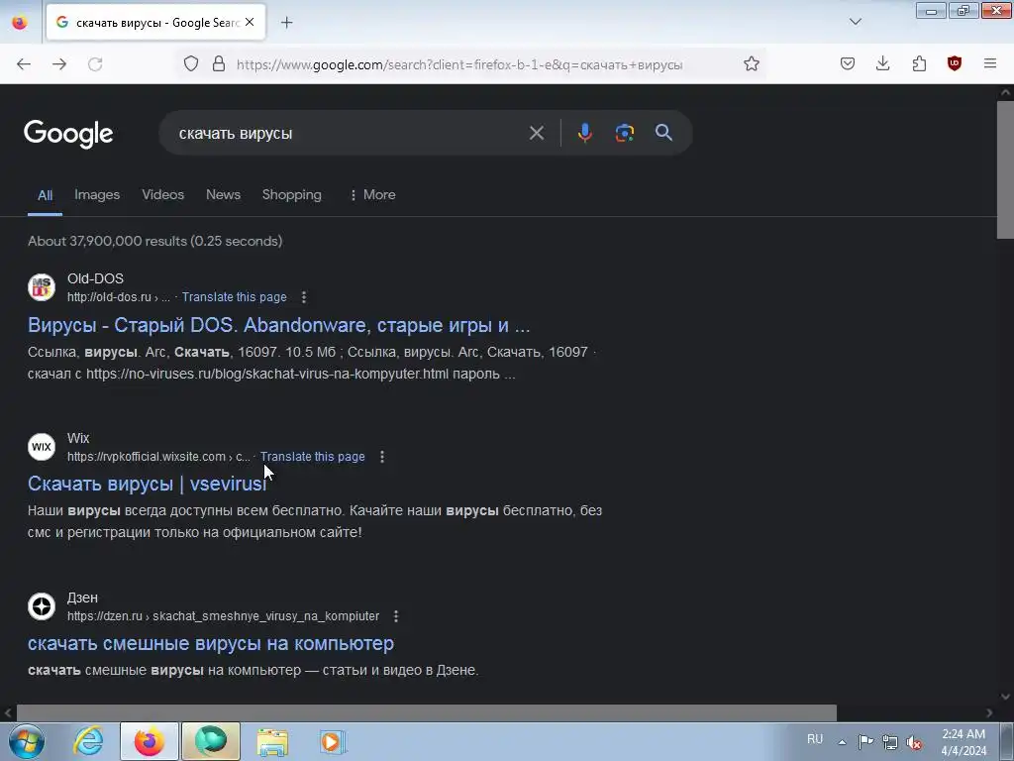Open Windows Explorer folder taskbar icon
Screen dimensions: 1014x761
(x=273, y=741)
